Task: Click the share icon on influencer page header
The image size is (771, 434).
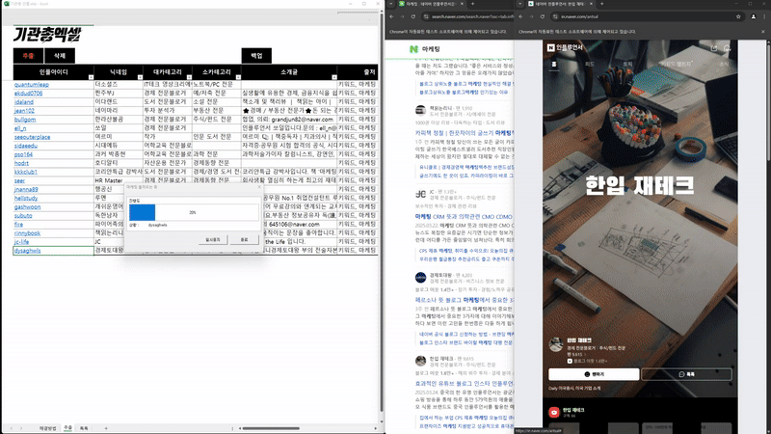Action: coord(714,47)
